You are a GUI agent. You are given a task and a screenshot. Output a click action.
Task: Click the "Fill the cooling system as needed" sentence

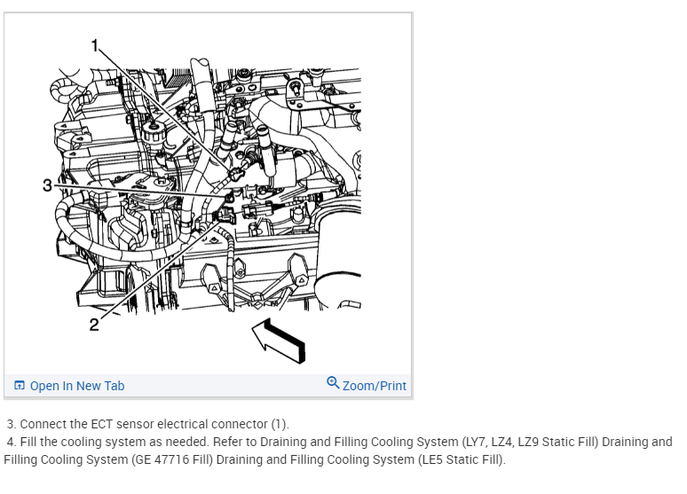pos(114,442)
